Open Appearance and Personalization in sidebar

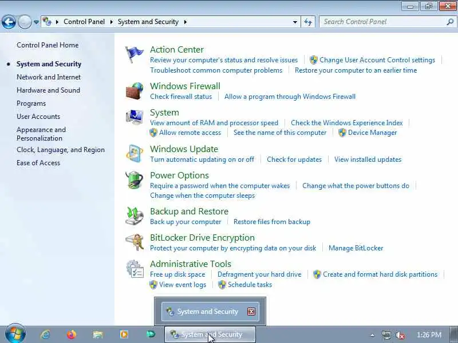pos(41,134)
